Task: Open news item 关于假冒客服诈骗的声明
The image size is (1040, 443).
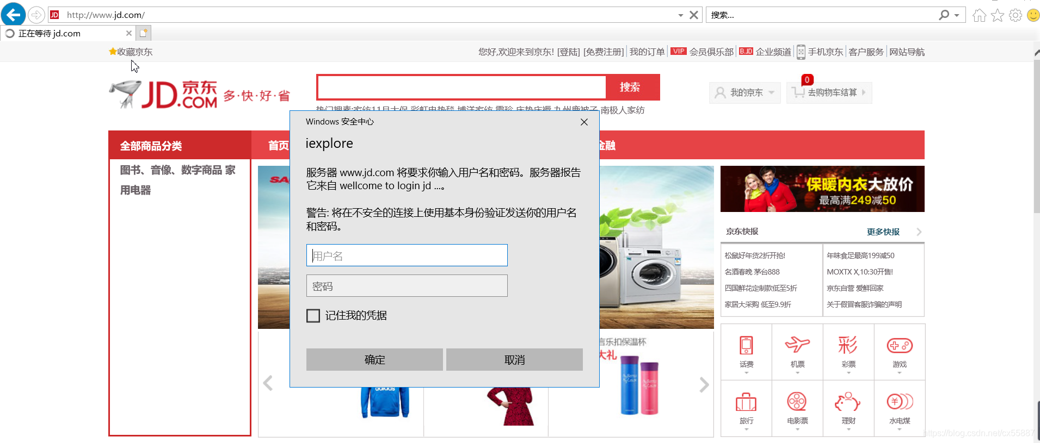Action: point(864,304)
